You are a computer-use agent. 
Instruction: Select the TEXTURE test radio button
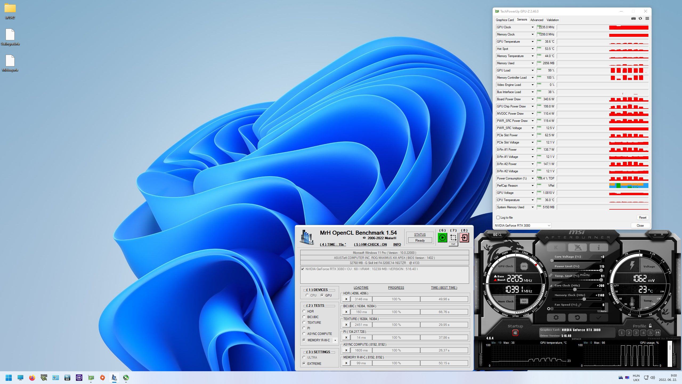[304, 322]
